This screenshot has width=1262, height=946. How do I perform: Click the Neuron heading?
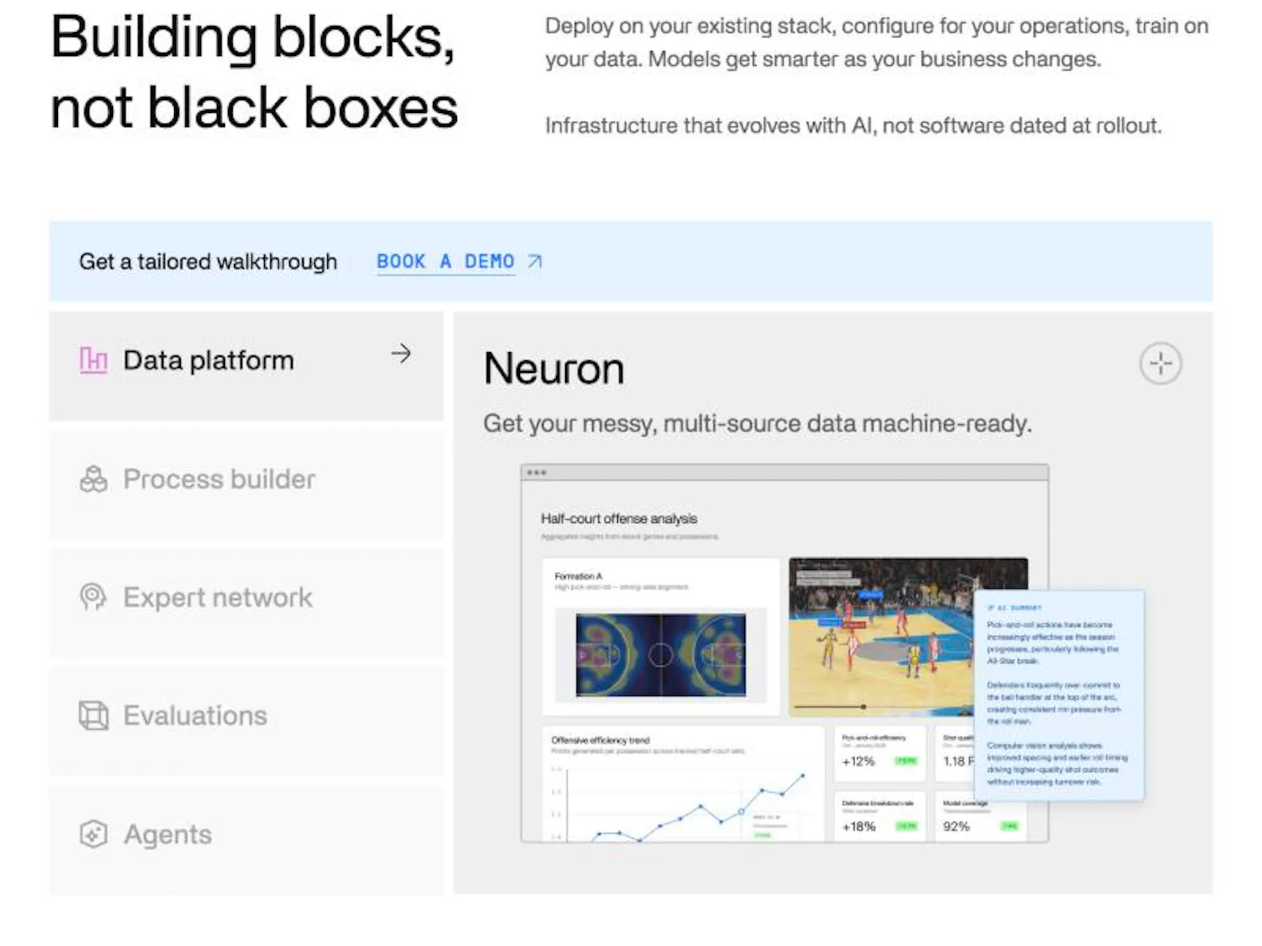[554, 369]
